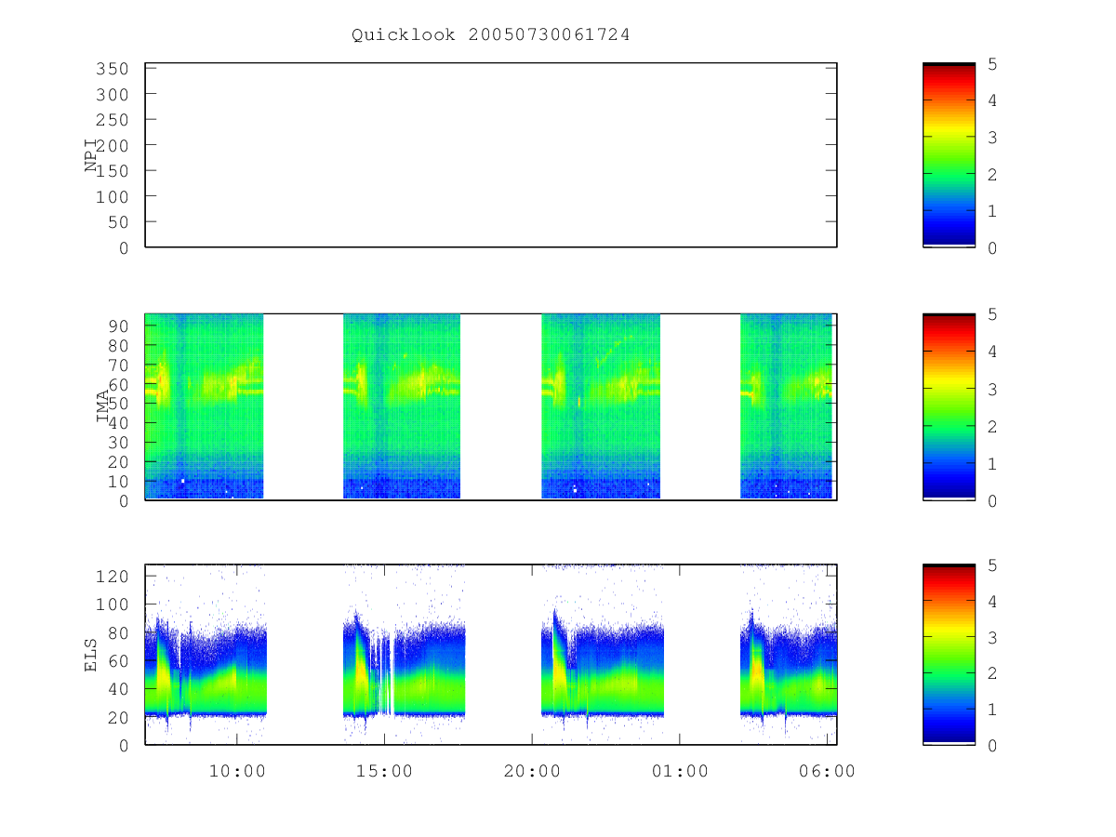Click the 50 tick on NPI axis
This screenshot has width=1116, height=837.
click(x=119, y=222)
